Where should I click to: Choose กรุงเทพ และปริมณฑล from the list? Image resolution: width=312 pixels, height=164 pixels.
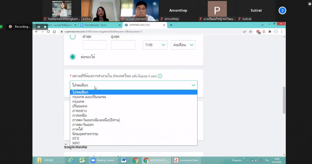pyautogui.click(x=89, y=97)
